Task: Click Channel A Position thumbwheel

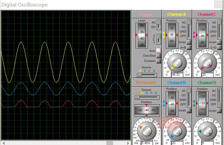Action: point(172,35)
